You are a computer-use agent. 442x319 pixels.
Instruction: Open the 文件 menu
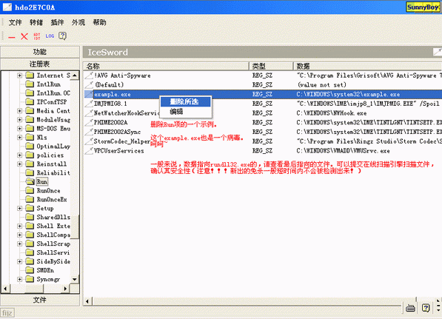click(x=15, y=22)
